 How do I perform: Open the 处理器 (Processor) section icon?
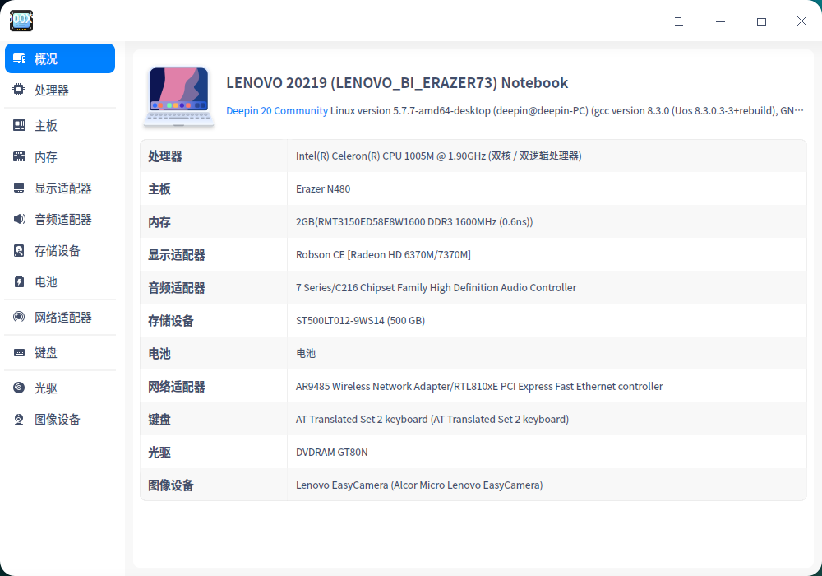(x=18, y=90)
